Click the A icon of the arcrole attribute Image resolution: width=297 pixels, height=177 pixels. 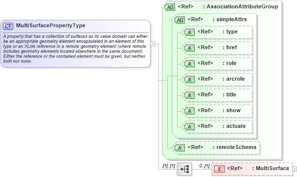pyautogui.click(x=189, y=80)
